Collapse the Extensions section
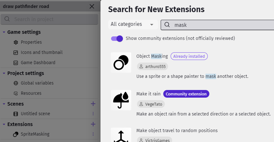This screenshot has height=142, width=274. point(4,124)
